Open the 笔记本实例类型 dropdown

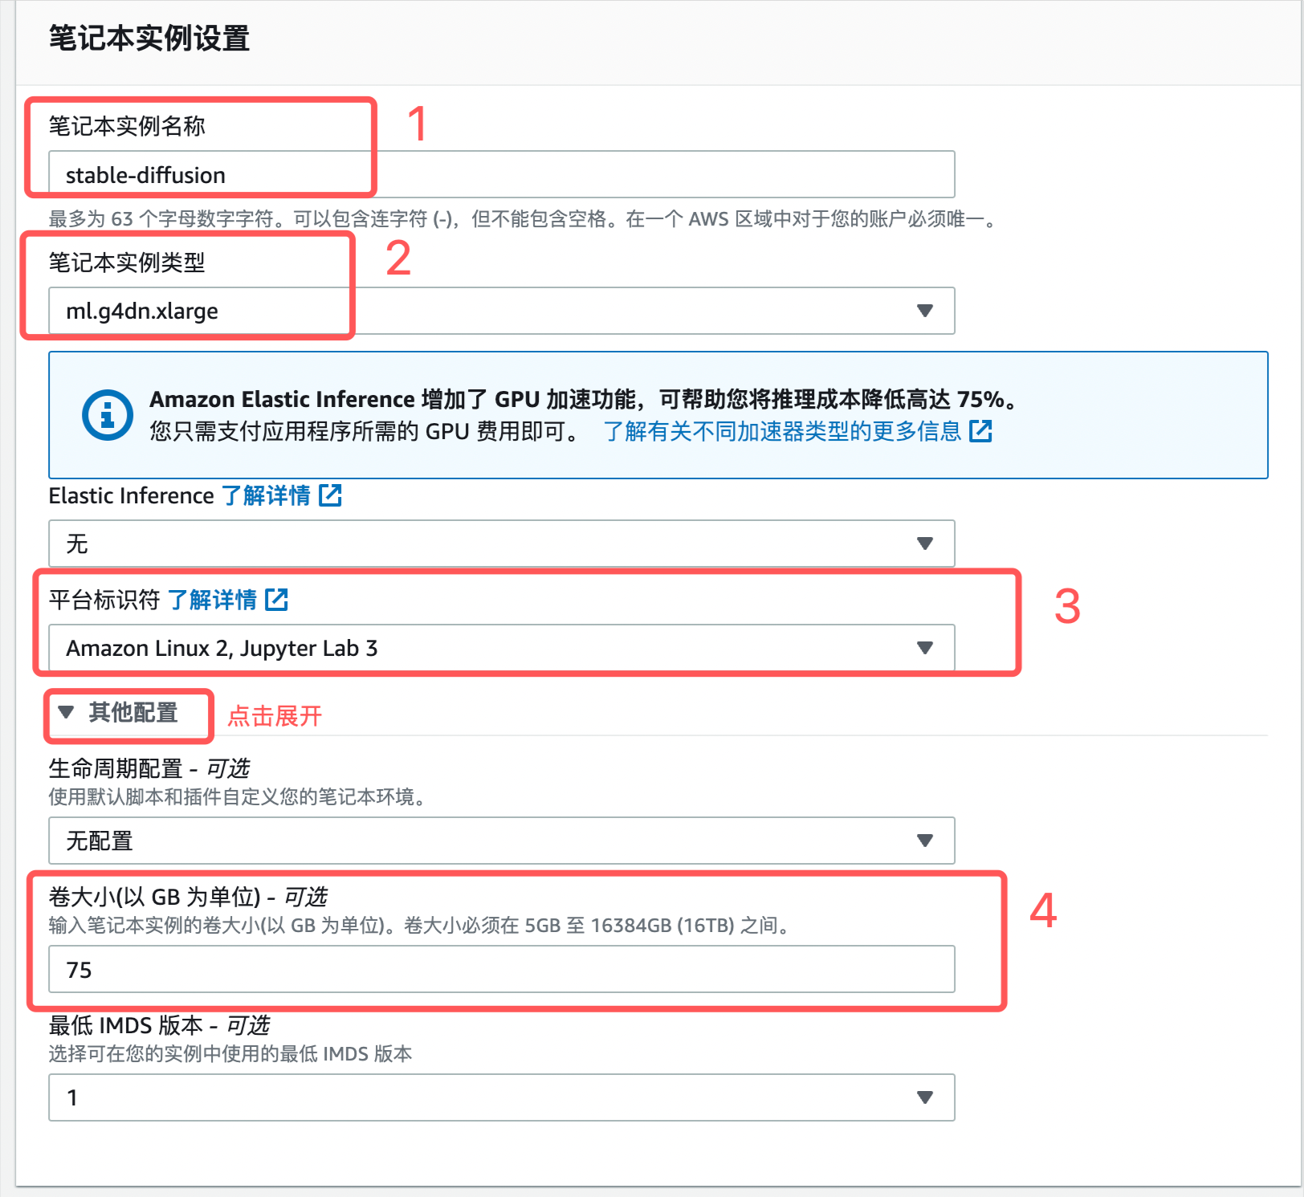click(x=502, y=311)
